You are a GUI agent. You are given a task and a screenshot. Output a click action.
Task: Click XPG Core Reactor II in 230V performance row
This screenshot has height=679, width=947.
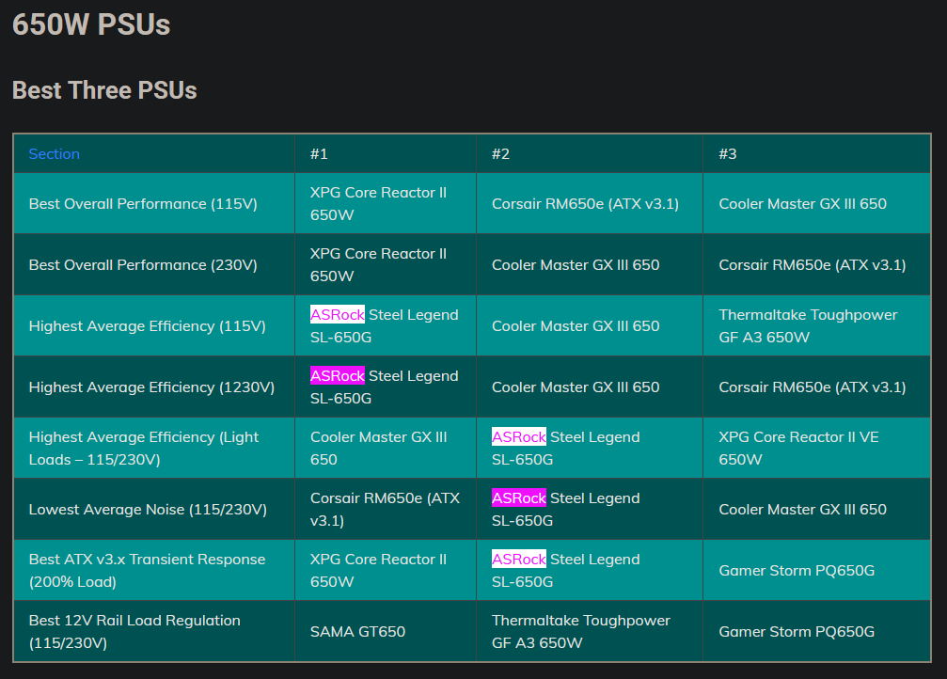point(378,264)
